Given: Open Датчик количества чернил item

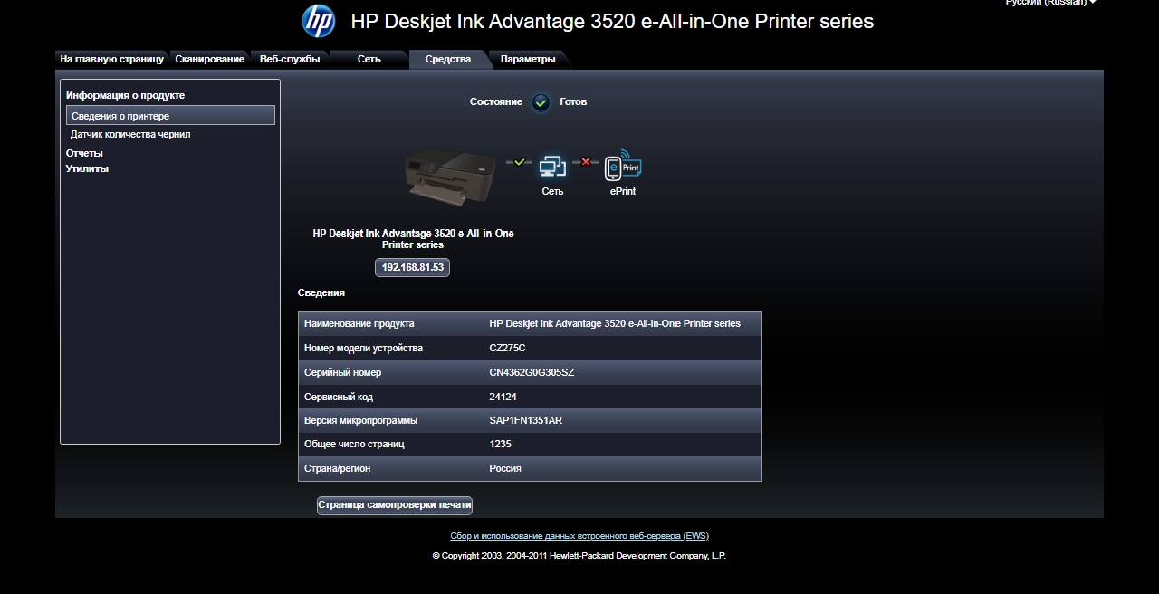Looking at the screenshot, I should click(x=130, y=134).
